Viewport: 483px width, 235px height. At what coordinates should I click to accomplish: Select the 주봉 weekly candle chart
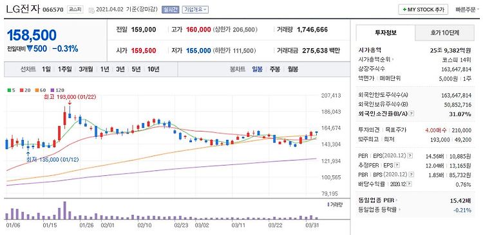[275, 69]
